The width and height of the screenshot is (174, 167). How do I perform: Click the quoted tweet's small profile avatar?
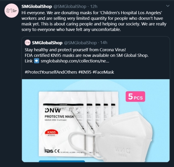point(28,43)
